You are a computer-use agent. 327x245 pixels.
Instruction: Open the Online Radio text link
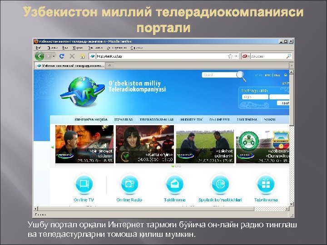pos(129,200)
